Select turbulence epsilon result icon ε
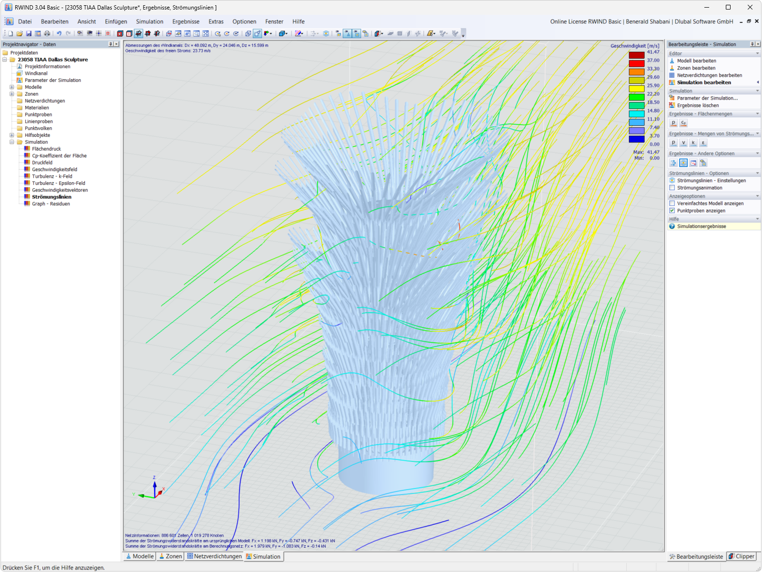 click(703, 143)
